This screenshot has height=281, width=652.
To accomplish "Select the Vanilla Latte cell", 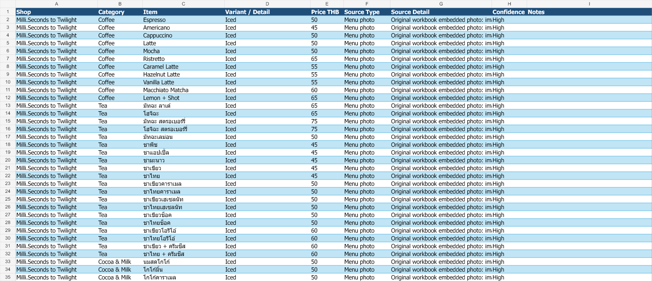I will coord(183,82).
